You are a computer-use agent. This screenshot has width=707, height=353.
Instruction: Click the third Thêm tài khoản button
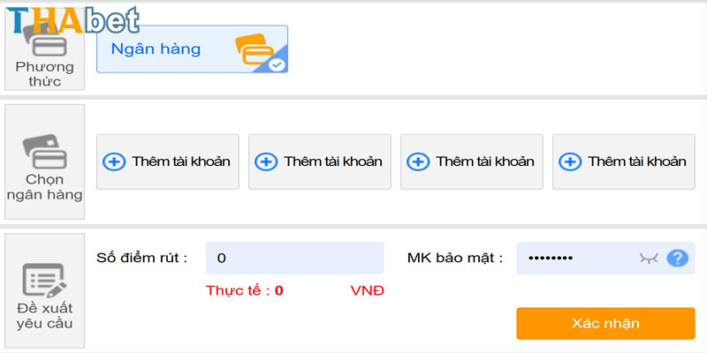pyautogui.click(x=472, y=162)
